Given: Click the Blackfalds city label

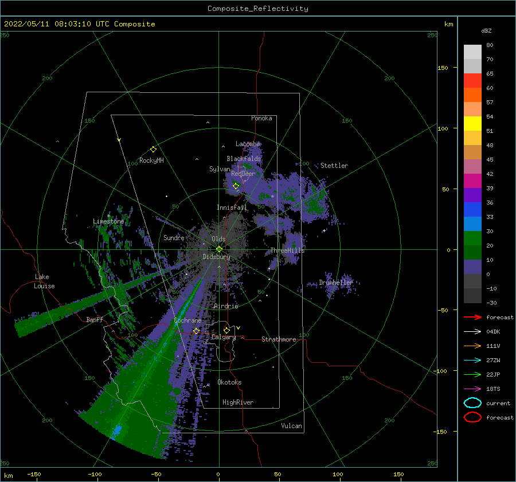Looking at the screenshot, I should [244, 159].
